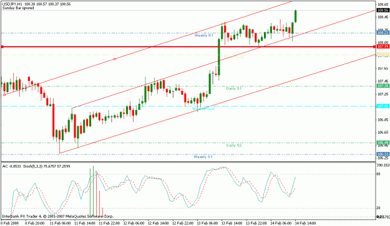The image size is (390, 226).
Task: Select the stochastic 80 level value
Action: tap(378, 174)
